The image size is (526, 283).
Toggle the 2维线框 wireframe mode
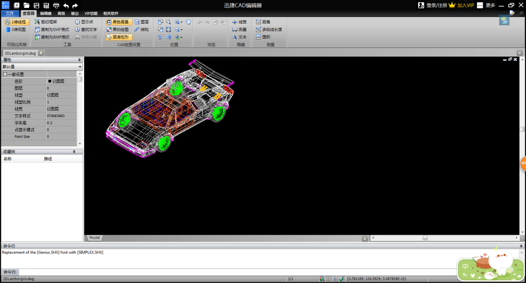17,21
